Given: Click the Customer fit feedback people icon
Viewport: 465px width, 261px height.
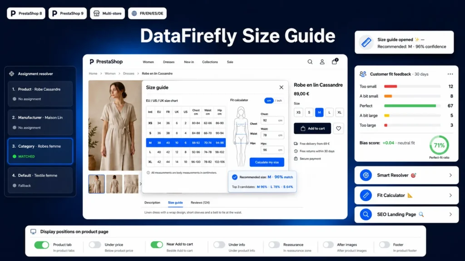Looking at the screenshot, I should click(363, 74).
